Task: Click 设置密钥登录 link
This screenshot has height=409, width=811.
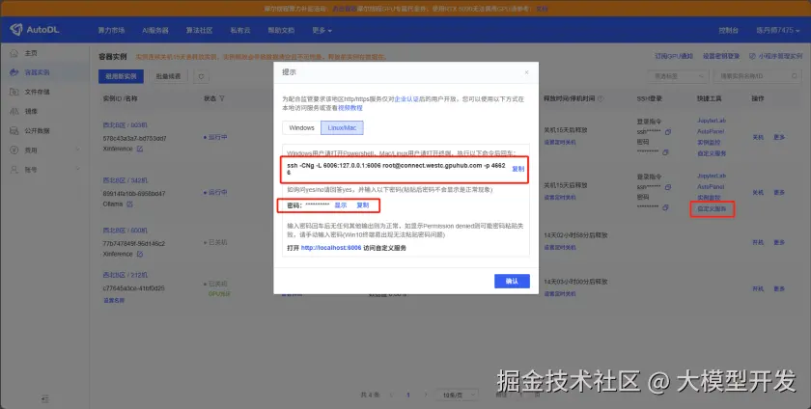Action: [x=721, y=56]
